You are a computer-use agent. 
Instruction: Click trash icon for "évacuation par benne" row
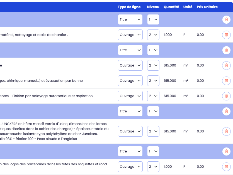226,81
